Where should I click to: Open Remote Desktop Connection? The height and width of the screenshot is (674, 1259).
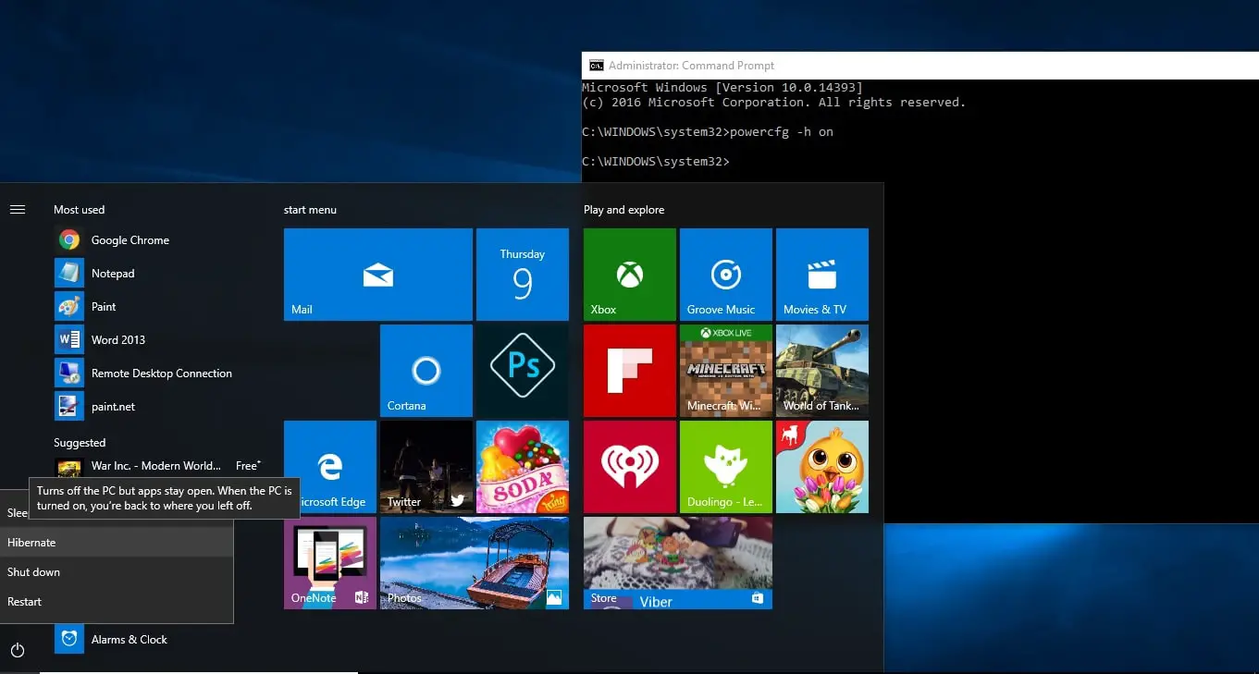pyautogui.click(x=162, y=373)
